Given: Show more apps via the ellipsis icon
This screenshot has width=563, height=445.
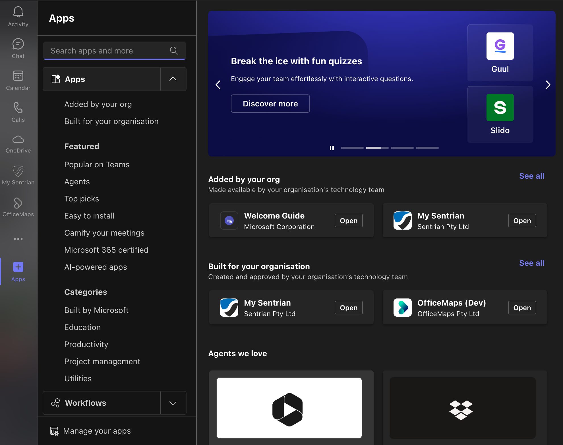Looking at the screenshot, I should pyautogui.click(x=18, y=239).
